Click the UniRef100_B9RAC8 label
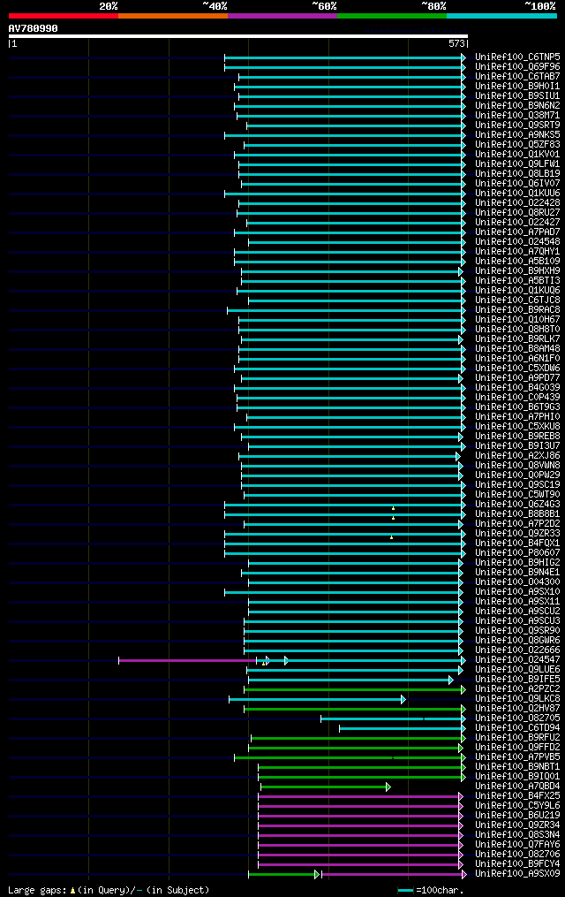 517,310
